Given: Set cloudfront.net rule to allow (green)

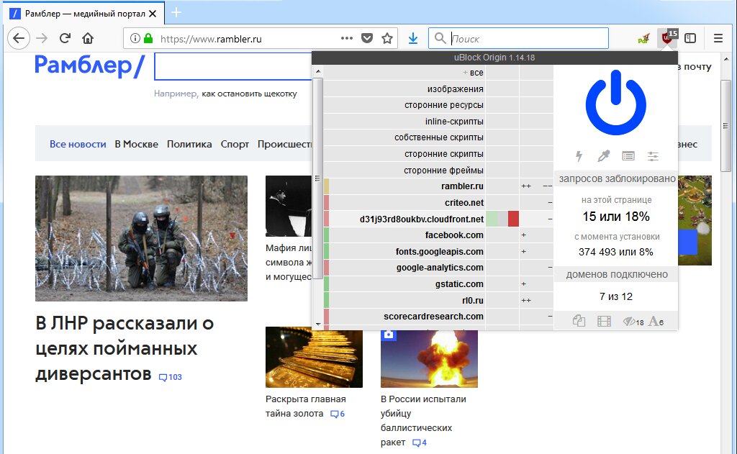Looking at the screenshot, I should click(491, 219).
